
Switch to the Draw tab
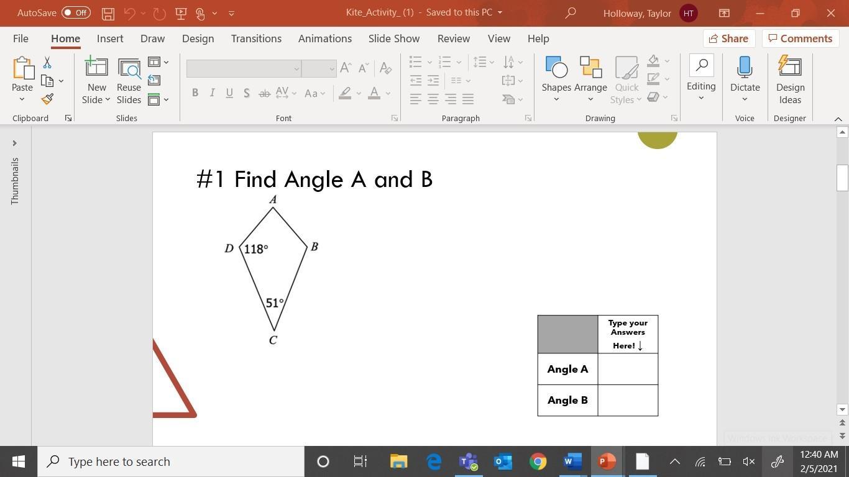coord(152,39)
